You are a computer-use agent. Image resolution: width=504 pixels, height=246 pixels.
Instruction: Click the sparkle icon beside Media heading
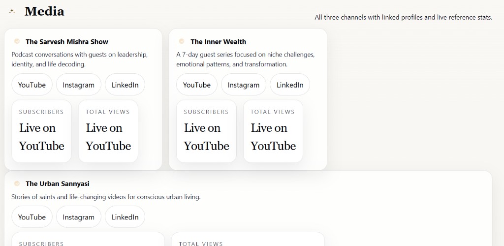[x=12, y=11]
